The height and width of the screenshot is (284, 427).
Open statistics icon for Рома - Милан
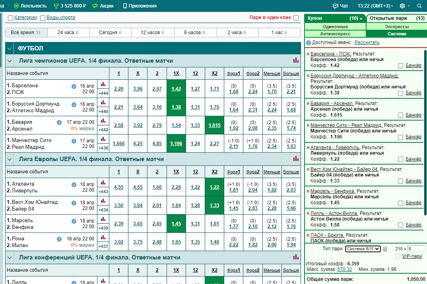click(x=103, y=237)
